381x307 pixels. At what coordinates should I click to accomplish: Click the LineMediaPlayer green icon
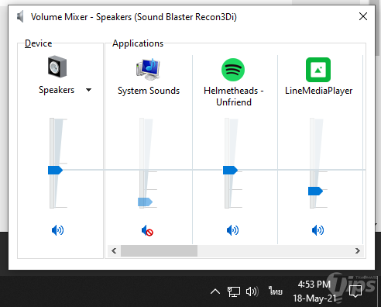318,70
